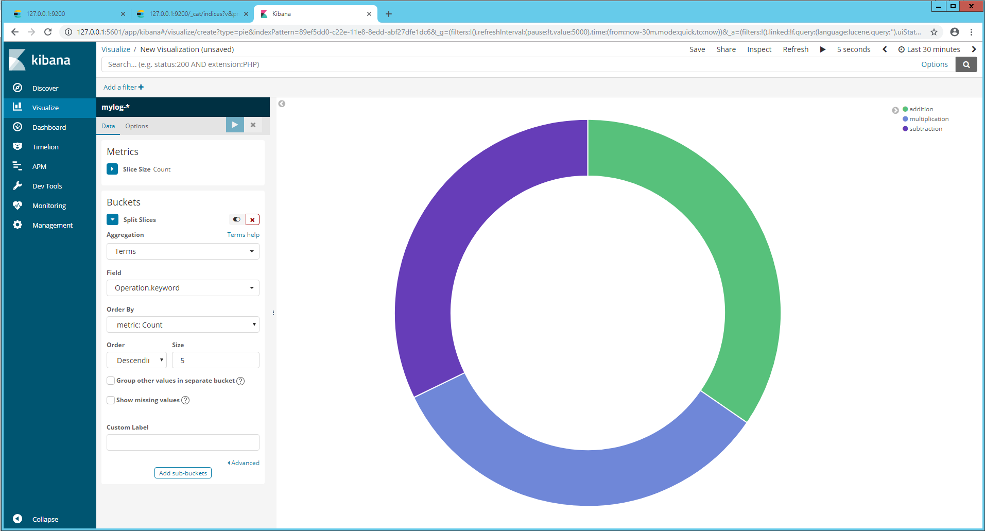Toggle the Split Slices enable switch
985x531 pixels.
236,219
